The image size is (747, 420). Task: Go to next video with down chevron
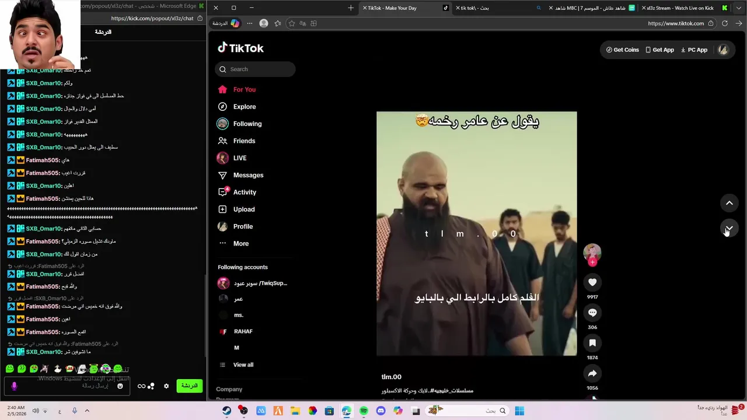(x=729, y=228)
